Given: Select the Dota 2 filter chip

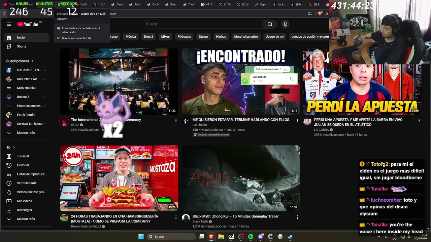Looking at the screenshot, I should 148,37.
